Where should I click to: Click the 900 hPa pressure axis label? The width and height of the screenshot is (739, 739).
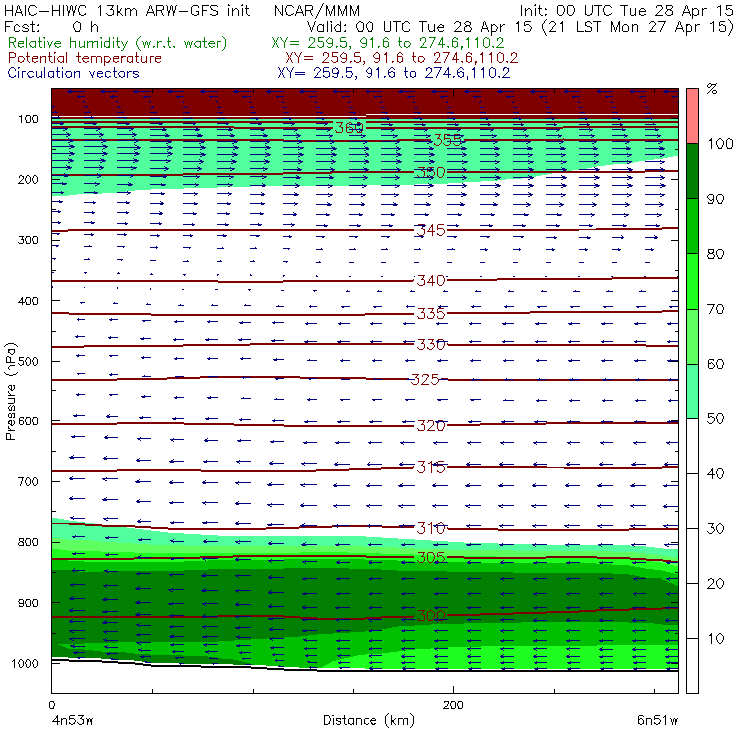(28, 603)
